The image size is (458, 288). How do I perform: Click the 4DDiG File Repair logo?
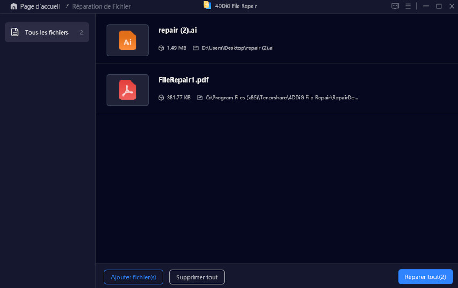(x=207, y=5)
